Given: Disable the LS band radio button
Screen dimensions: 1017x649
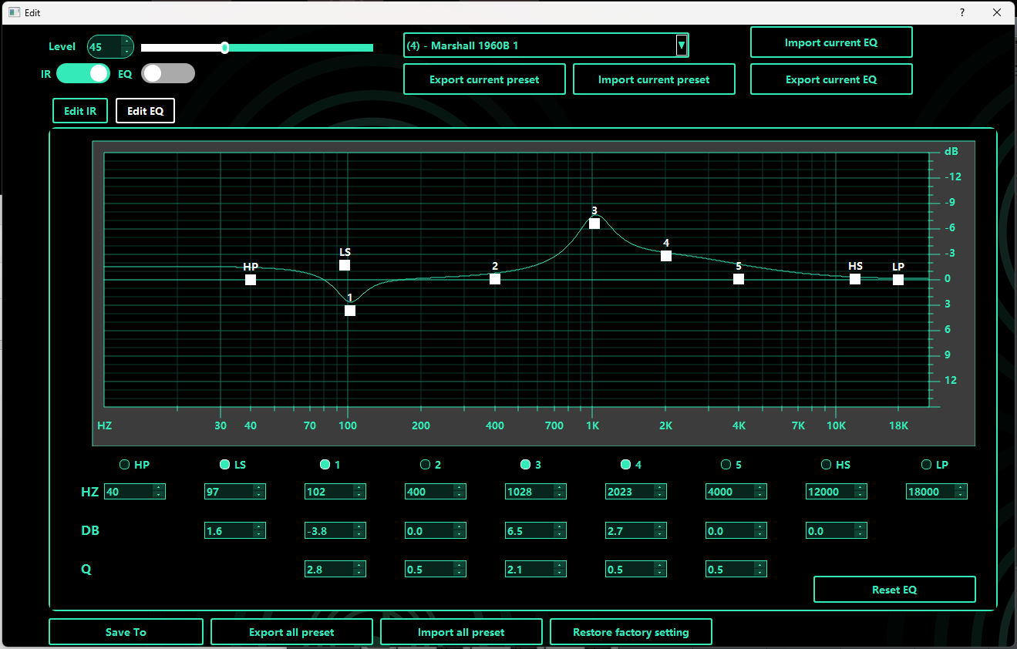Looking at the screenshot, I should click(224, 465).
